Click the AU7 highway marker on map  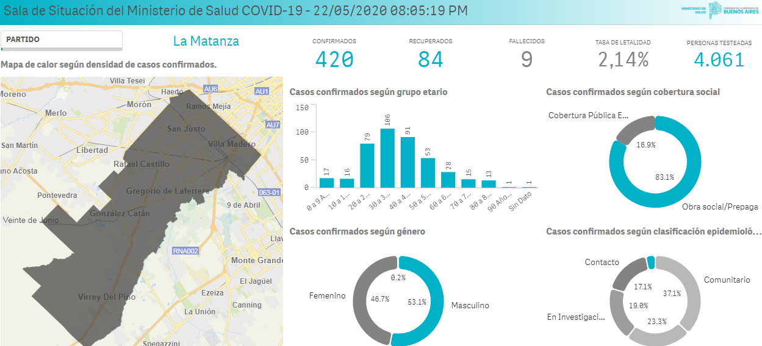[273, 125]
